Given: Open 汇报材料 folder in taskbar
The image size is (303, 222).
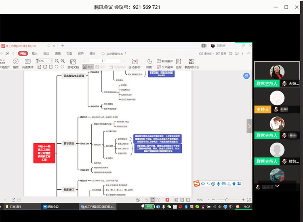Looking at the screenshot, I should (15, 207).
